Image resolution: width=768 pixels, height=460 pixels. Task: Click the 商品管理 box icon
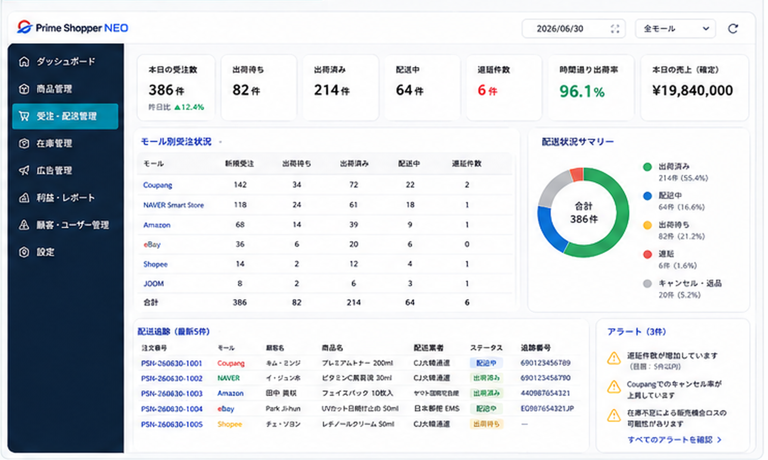tap(24, 89)
